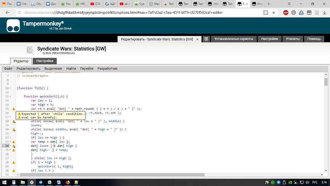Open Calculator from the taskbar

click(14, 182)
